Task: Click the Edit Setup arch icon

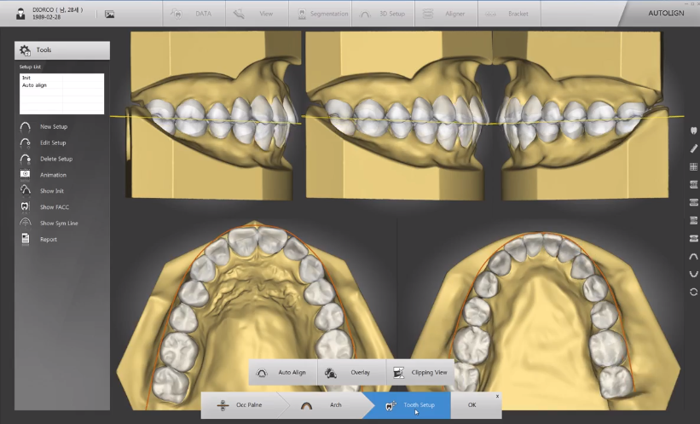Action: point(26,143)
